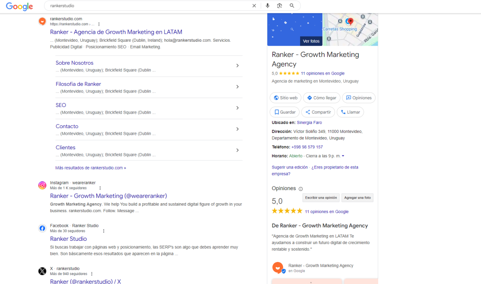This screenshot has height=284, width=481.
Task: Click the Sitio web button
Action: [x=285, y=98]
